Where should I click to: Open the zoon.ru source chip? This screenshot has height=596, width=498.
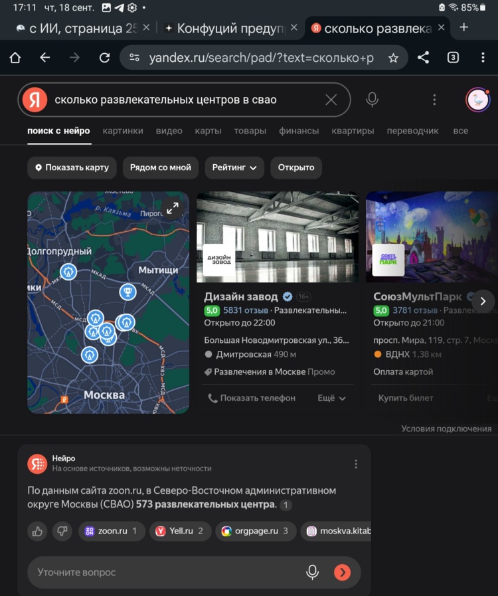[112, 531]
